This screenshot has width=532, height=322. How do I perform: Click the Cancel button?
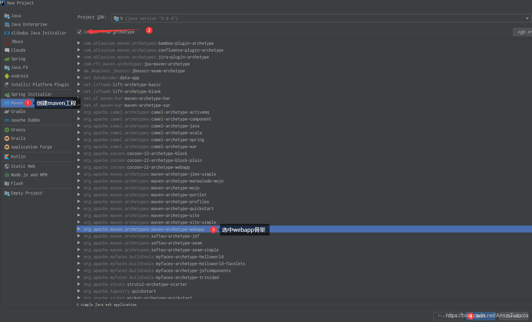(513, 316)
